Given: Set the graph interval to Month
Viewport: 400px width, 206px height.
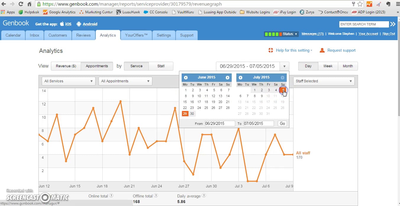Looking at the screenshot, I should click(x=348, y=66).
